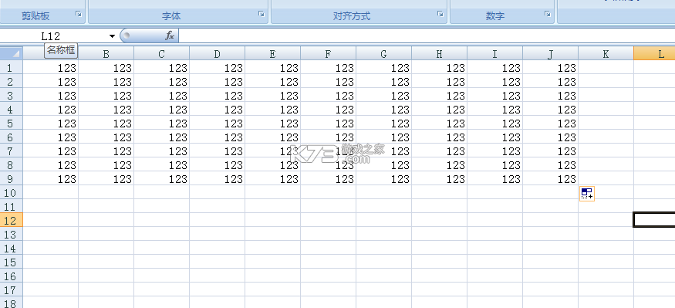
Task: Select row 2 header
Action: (x=12, y=81)
